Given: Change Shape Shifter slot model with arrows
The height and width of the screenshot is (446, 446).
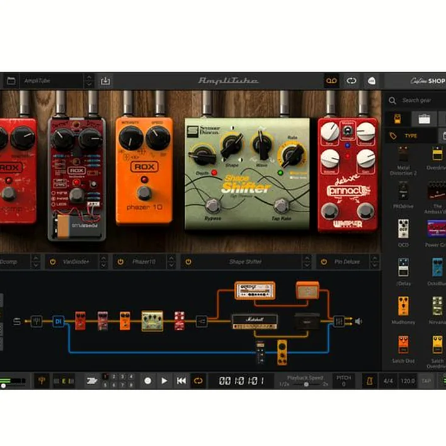Looking at the screenshot, I should point(307,261).
